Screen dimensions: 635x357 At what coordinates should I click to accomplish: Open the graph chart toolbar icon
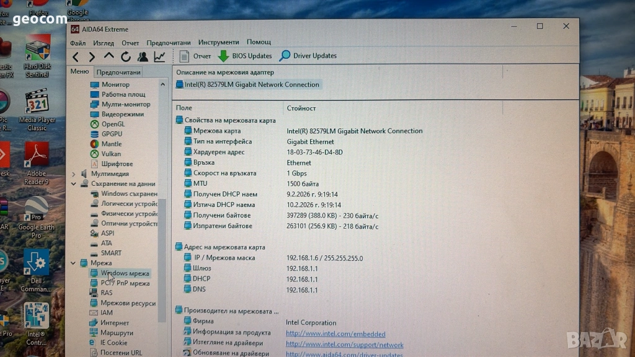point(159,56)
